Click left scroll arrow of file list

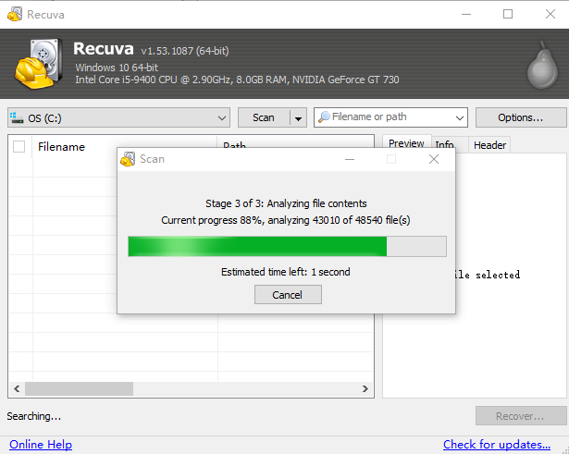pyautogui.click(x=16, y=389)
